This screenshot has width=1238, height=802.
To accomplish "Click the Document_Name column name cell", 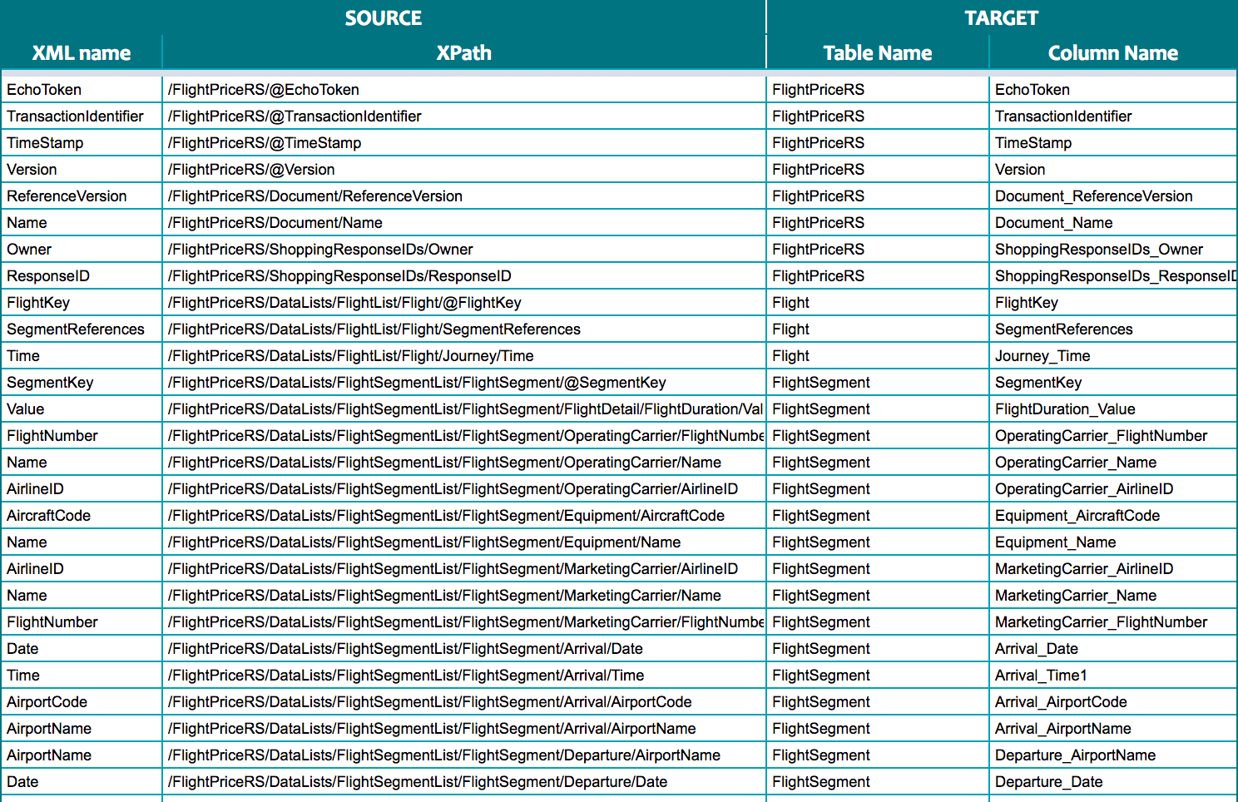I will click(1113, 222).
